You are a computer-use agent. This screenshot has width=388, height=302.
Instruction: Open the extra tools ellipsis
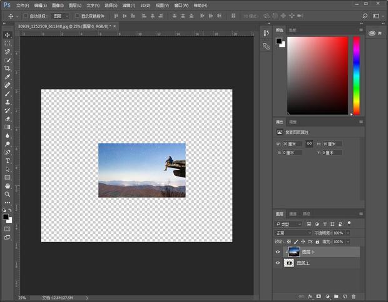[x=8, y=203]
